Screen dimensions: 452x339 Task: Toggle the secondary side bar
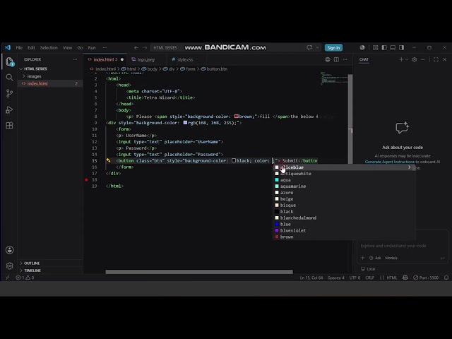[401, 47]
